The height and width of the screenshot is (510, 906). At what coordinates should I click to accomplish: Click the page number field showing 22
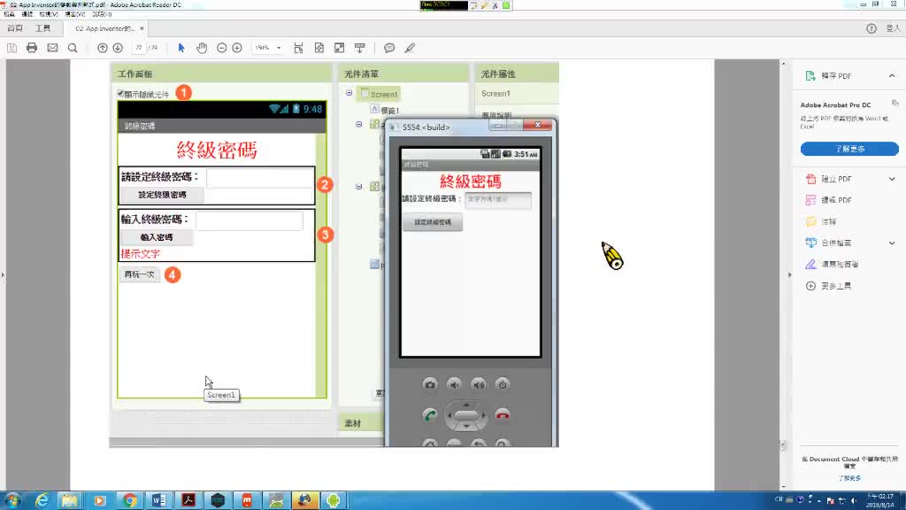click(x=139, y=48)
